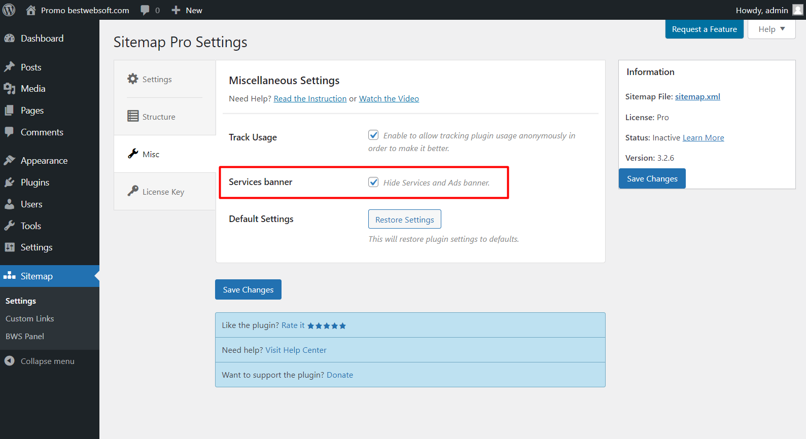
Task: Open the Sitemap menu item
Action: pos(50,276)
